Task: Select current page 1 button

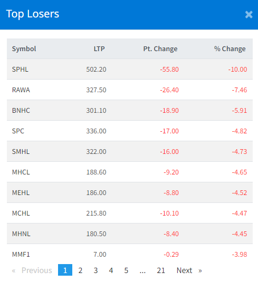Action: (x=65, y=270)
